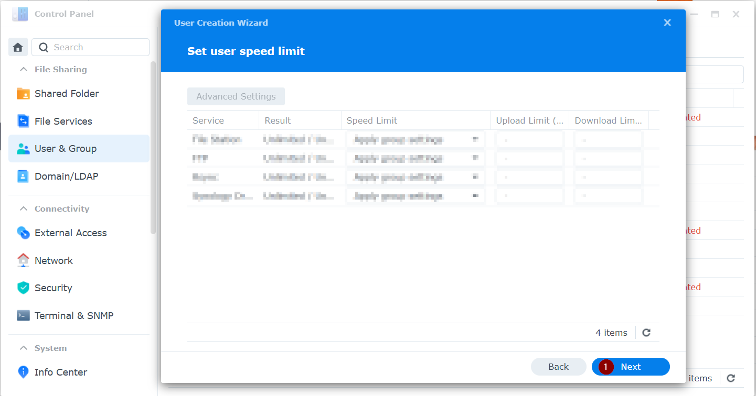Image resolution: width=756 pixels, height=396 pixels.
Task: Maximize the Control Panel window
Action: point(715,14)
